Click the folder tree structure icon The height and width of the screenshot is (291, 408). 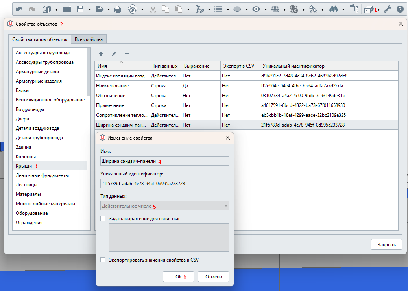(x=354, y=9)
